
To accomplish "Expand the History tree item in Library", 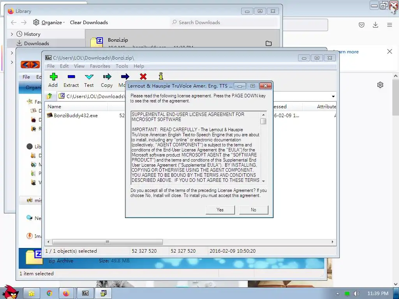I will click(x=12, y=34).
